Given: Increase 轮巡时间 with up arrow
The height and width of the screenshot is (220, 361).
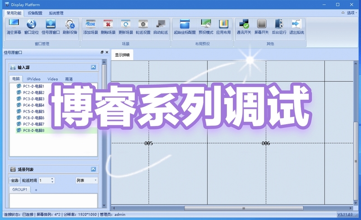Looking at the screenshot, I should [52, 179].
